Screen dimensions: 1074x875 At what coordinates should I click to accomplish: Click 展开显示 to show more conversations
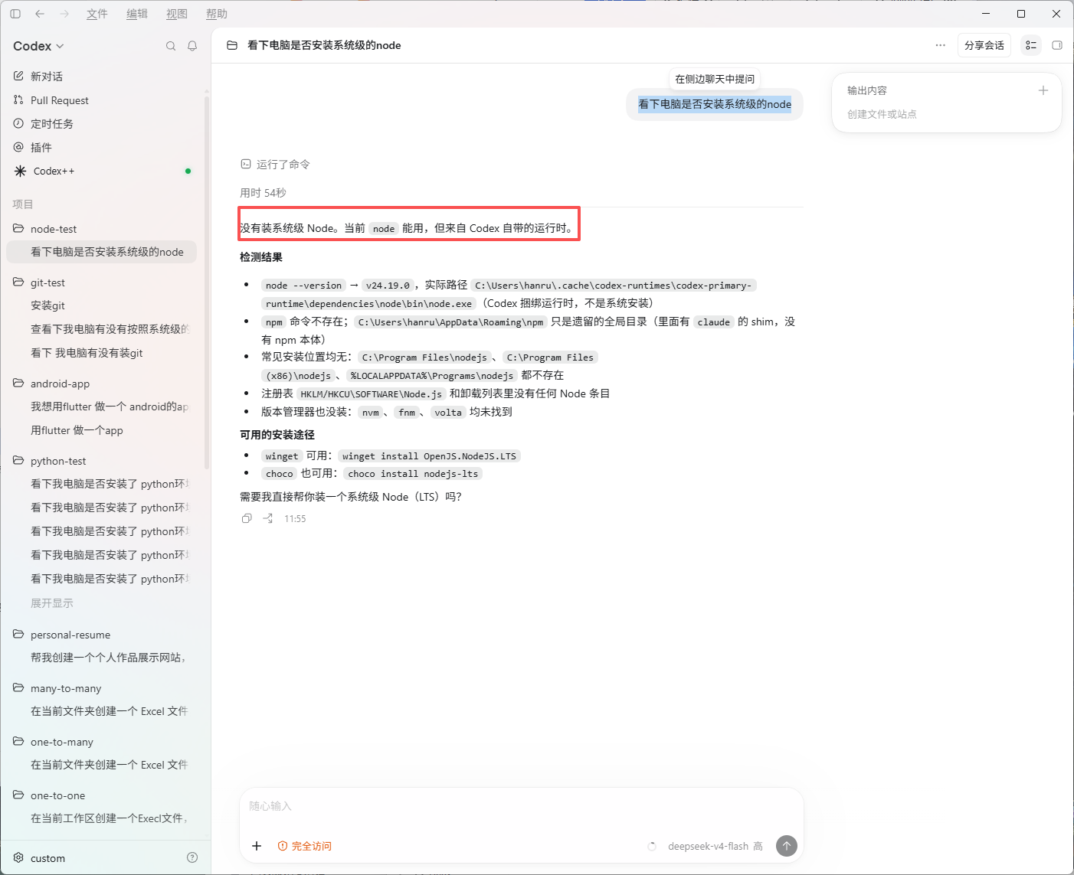52,603
